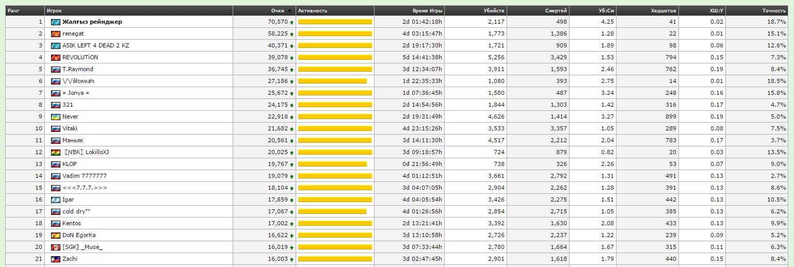Image resolution: width=794 pixels, height=267 pixels.
Task: Click the flag icon next to Igar
Action: 56,199
